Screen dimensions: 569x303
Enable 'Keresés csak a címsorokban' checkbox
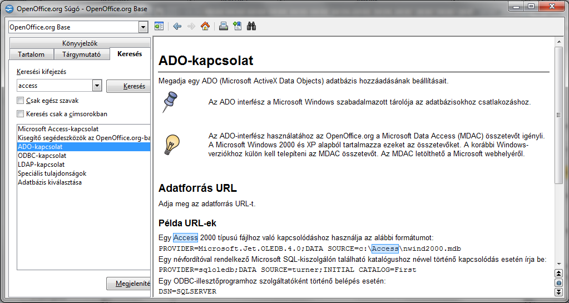point(21,114)
